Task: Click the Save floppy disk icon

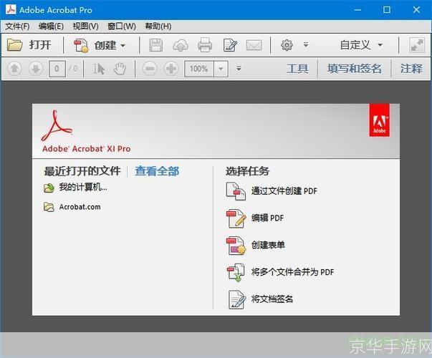Action: click(x=156, y=45)
